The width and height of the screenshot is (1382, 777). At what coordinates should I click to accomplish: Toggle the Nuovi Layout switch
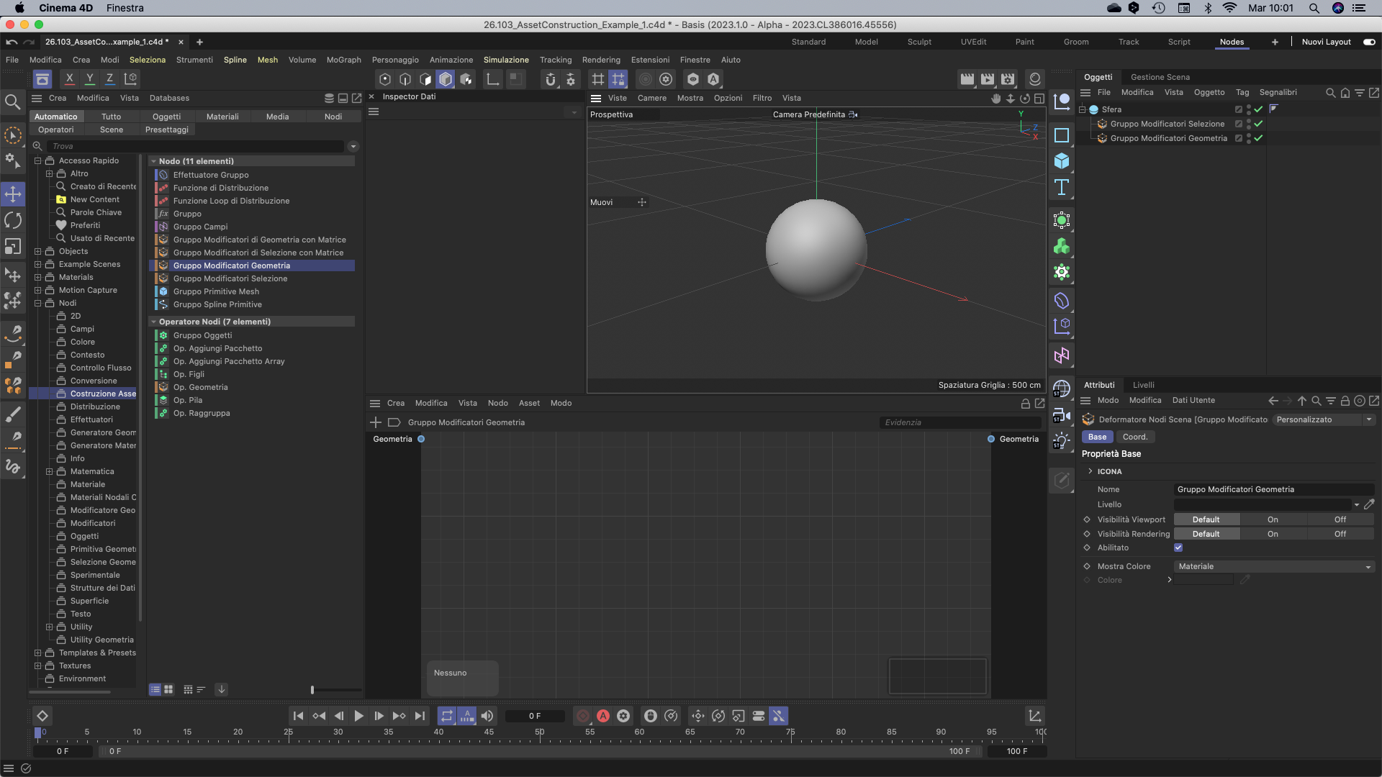click(x=1369, y=42)
